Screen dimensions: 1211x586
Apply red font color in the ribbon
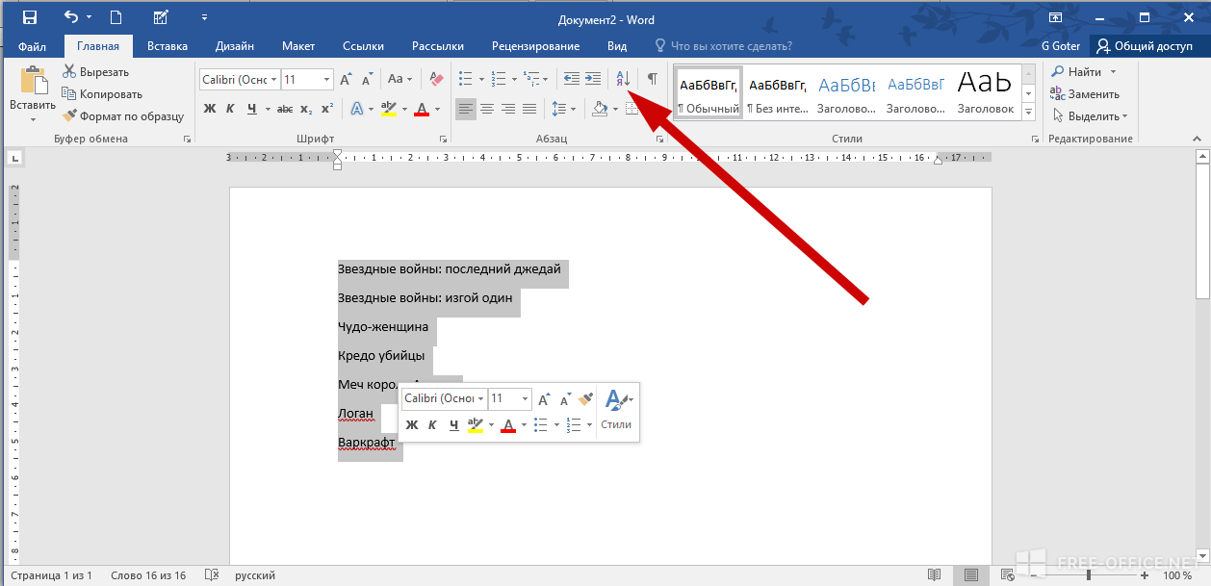tap(421, 109)
